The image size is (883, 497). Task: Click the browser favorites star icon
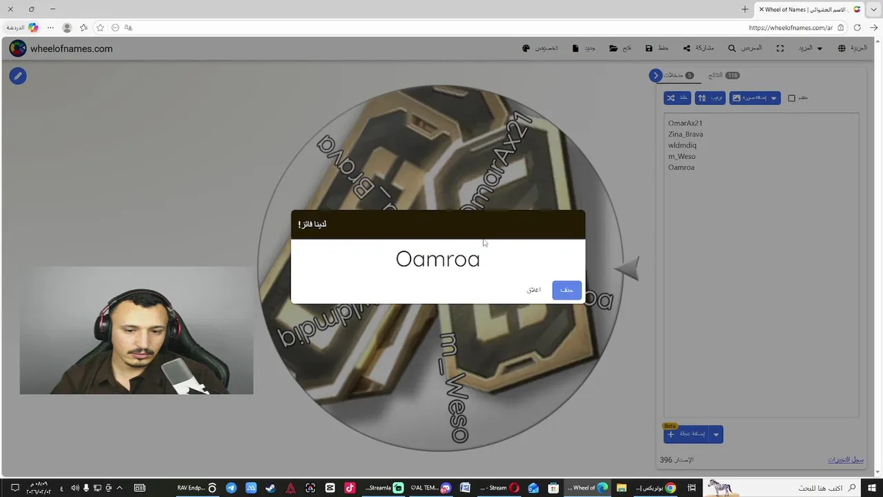pos(100,28)
